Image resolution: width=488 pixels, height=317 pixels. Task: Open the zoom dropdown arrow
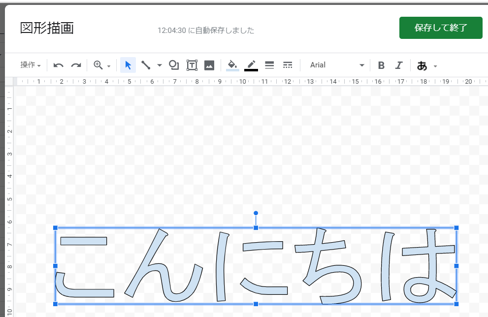(109, 66)
